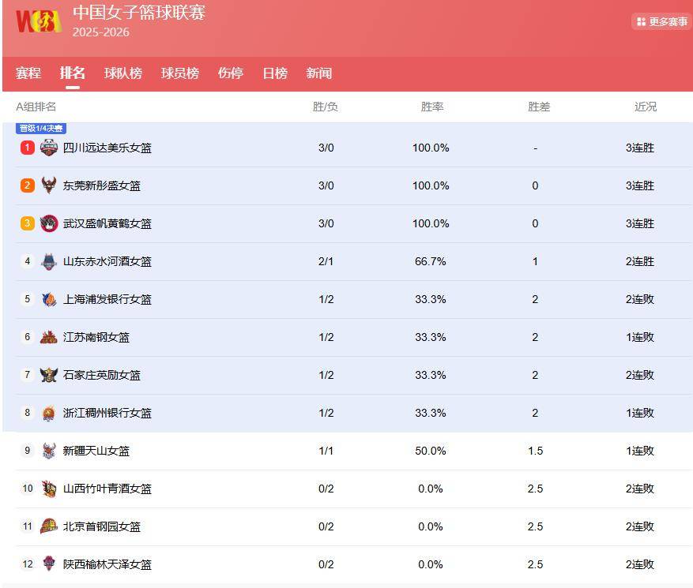Go to the 伤停 tab
The height and width of the screenshot is (588, 693).
coord(231,73)
